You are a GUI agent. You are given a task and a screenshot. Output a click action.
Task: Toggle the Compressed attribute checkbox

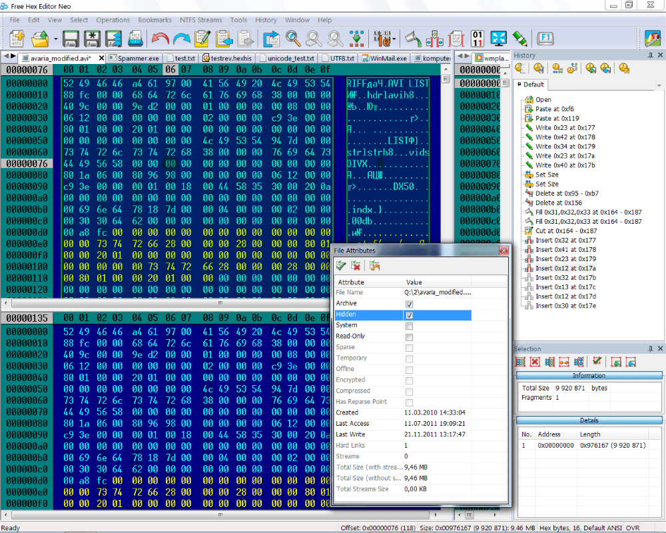[x=409, y=392]
